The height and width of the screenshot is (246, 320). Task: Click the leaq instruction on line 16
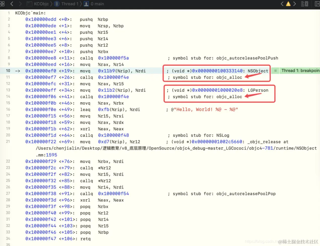tap(85, 109)
